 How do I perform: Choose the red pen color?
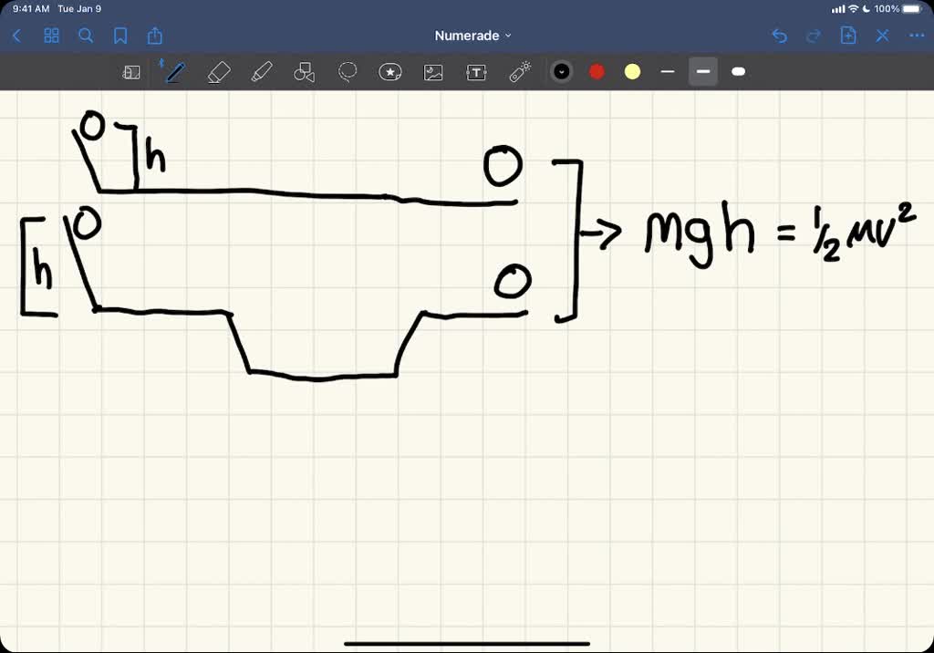pos(597,71)
